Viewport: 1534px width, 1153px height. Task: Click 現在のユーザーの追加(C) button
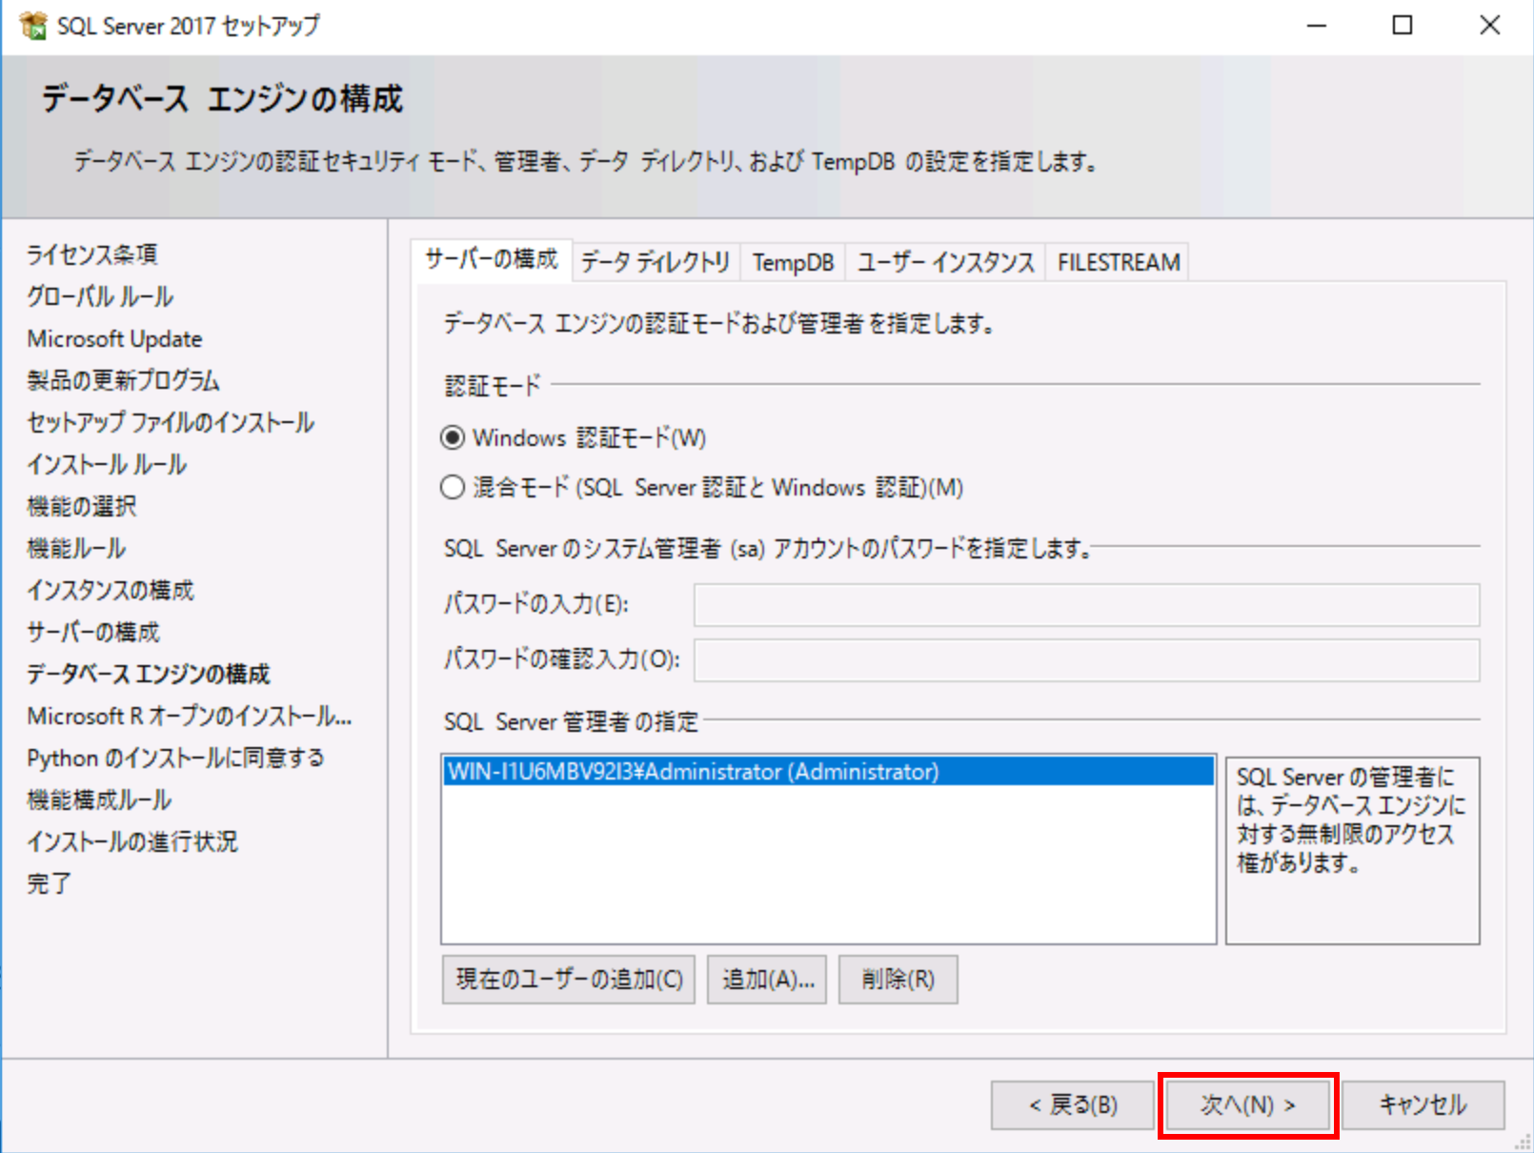(569, 980)
